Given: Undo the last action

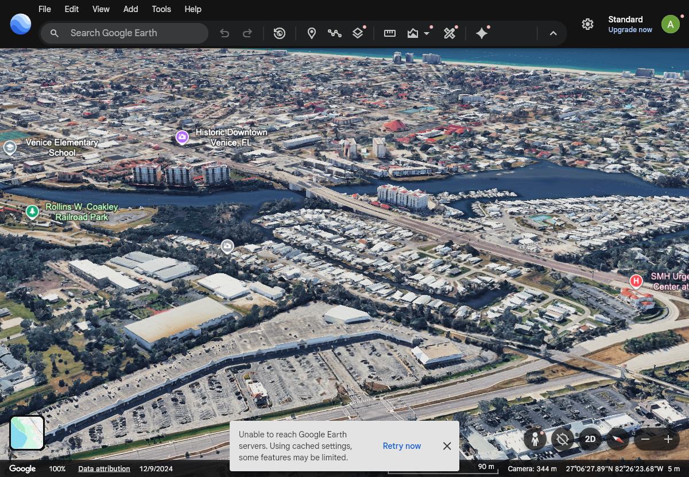Looking at the screenshot, I should click(x=224, y=33).
